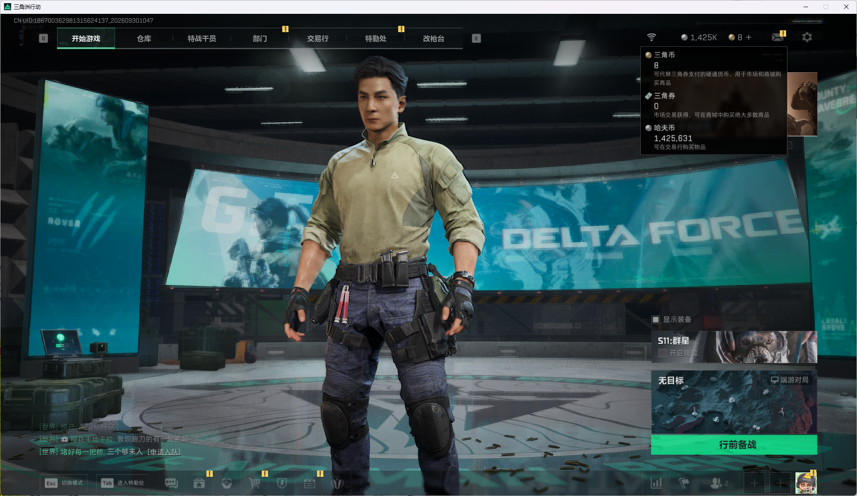
Task: Go to the 特勤处 tab
Action: (376, 38)
